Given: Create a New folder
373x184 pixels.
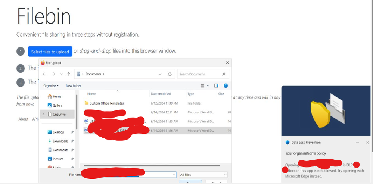Looking at the screenshot, I should tap(74, 86).
